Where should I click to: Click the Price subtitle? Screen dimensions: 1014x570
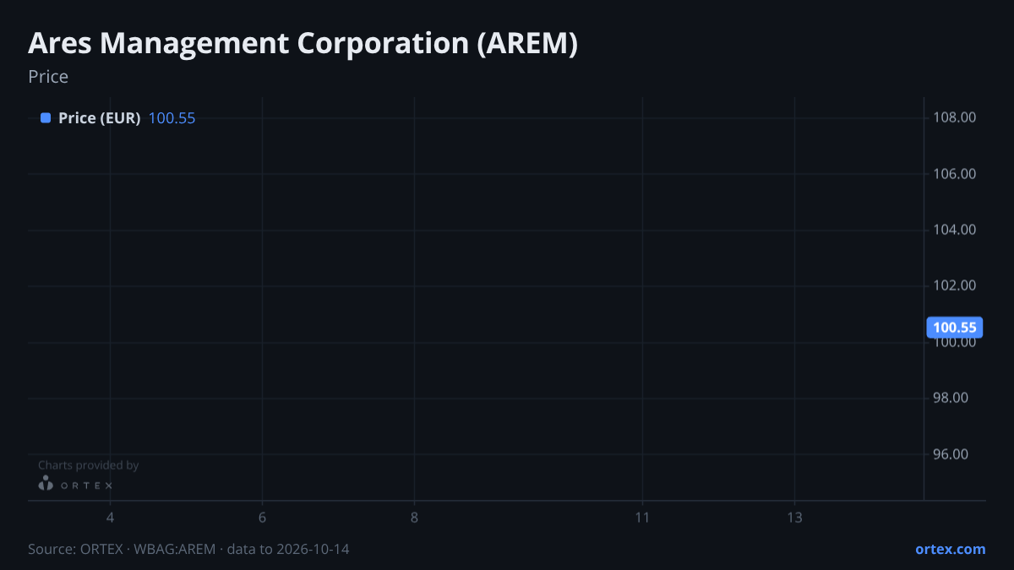[x=48, y=77]
